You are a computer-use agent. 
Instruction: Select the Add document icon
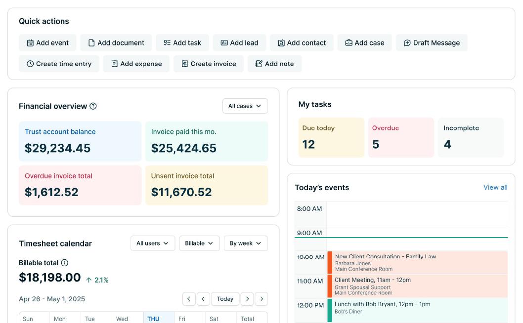[x=92, y=43]
